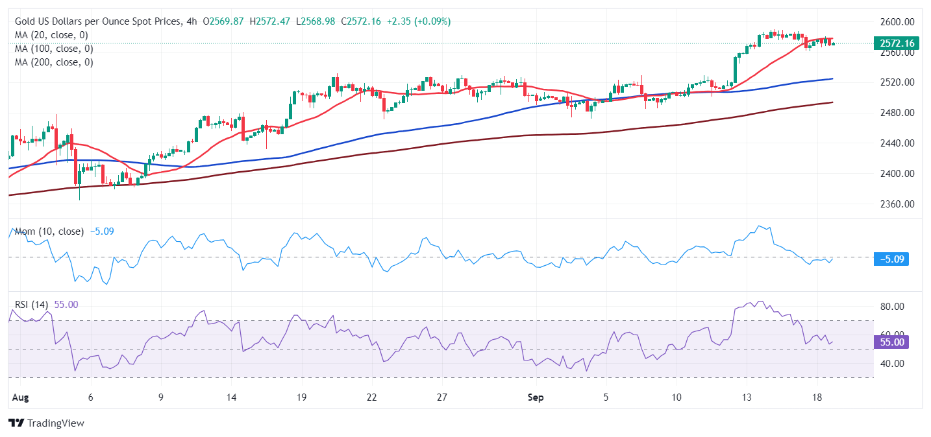Select the 22 date marker on the time axis
This screenshot has width=931, height=437.
371,397
